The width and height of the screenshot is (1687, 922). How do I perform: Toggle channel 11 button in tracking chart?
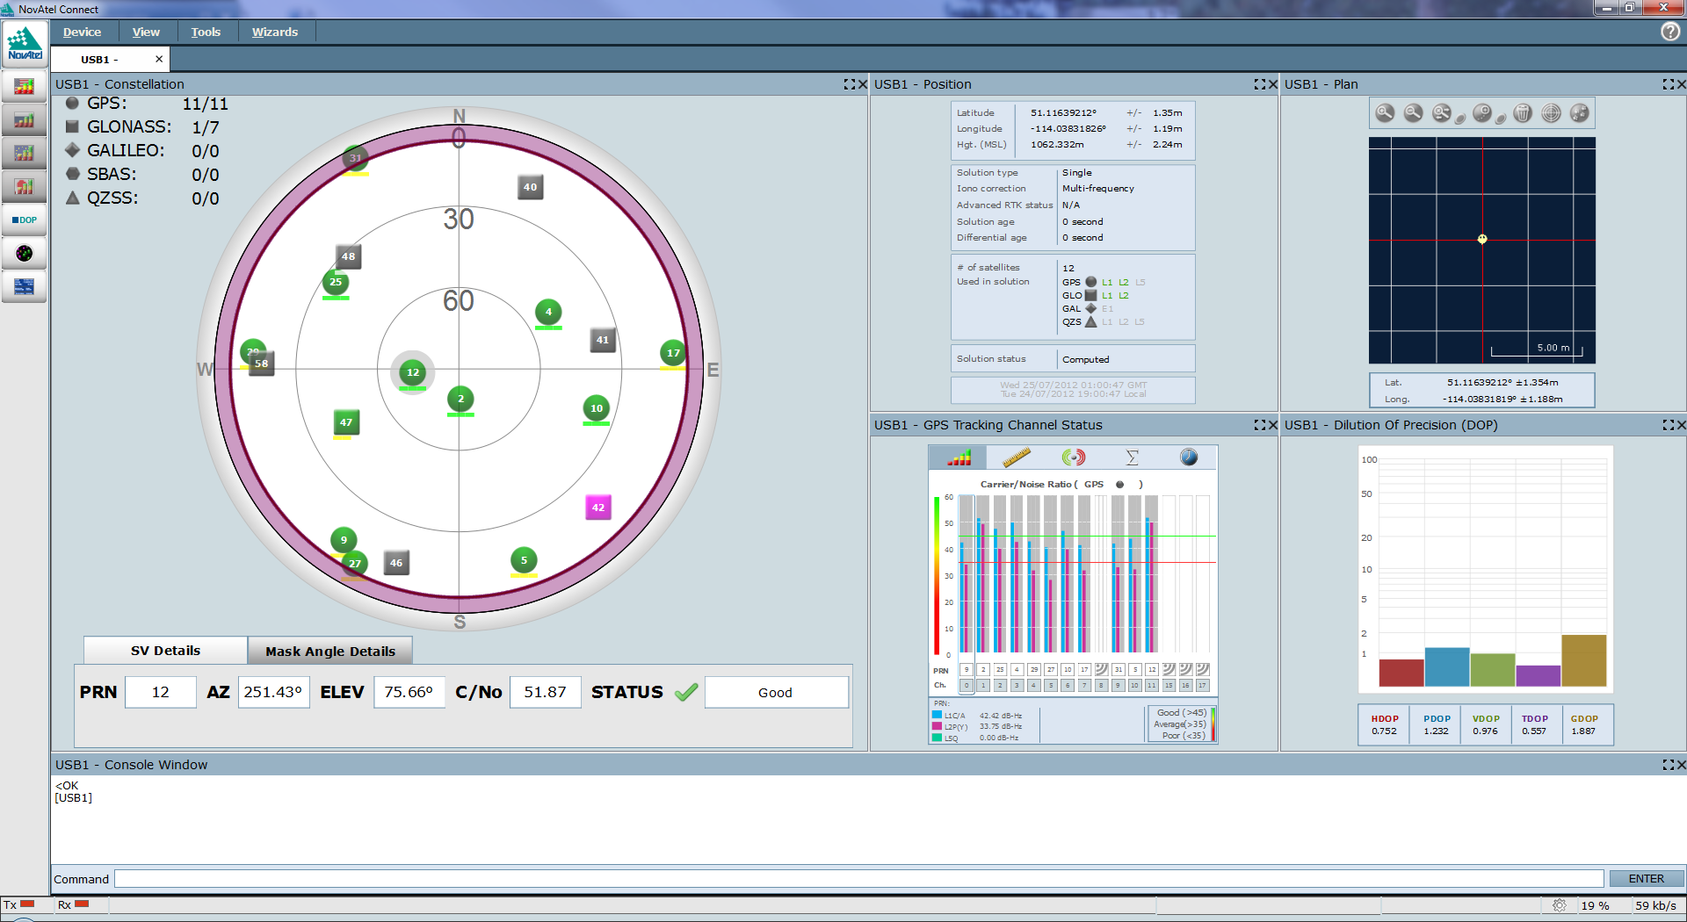click(x=1152, y=686)
